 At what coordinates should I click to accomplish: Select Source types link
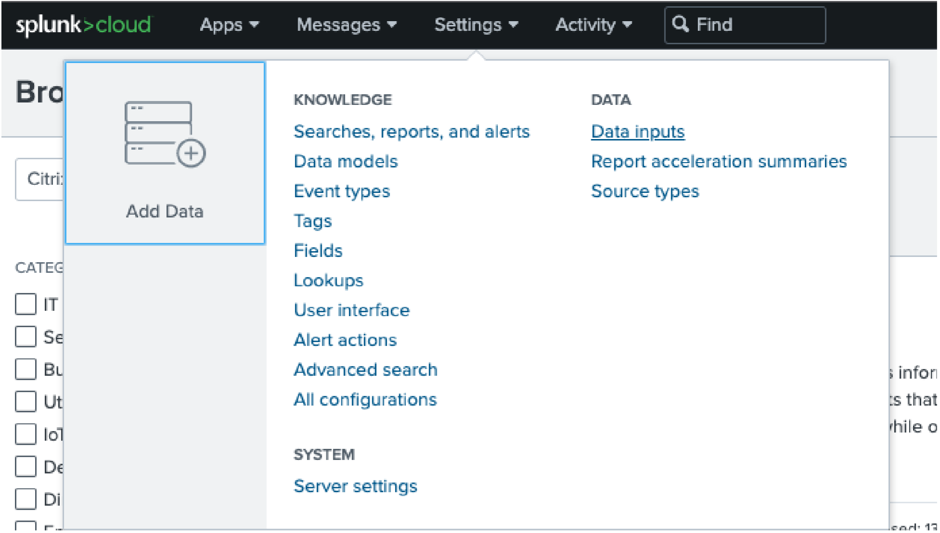645,191
